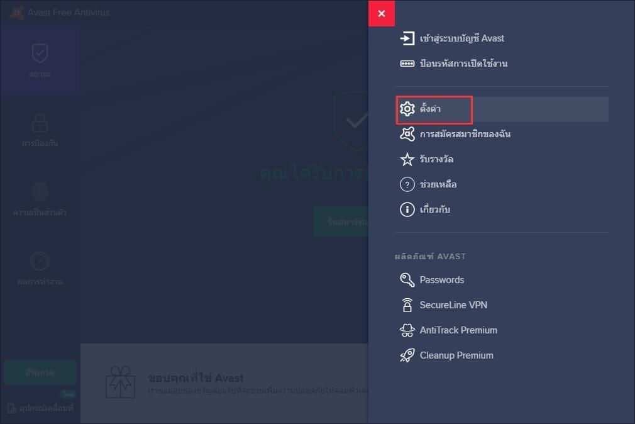635x424 pixels.
Task: Click the SecureLine VPN padlock icon
Action: click(x=407, y=305)
